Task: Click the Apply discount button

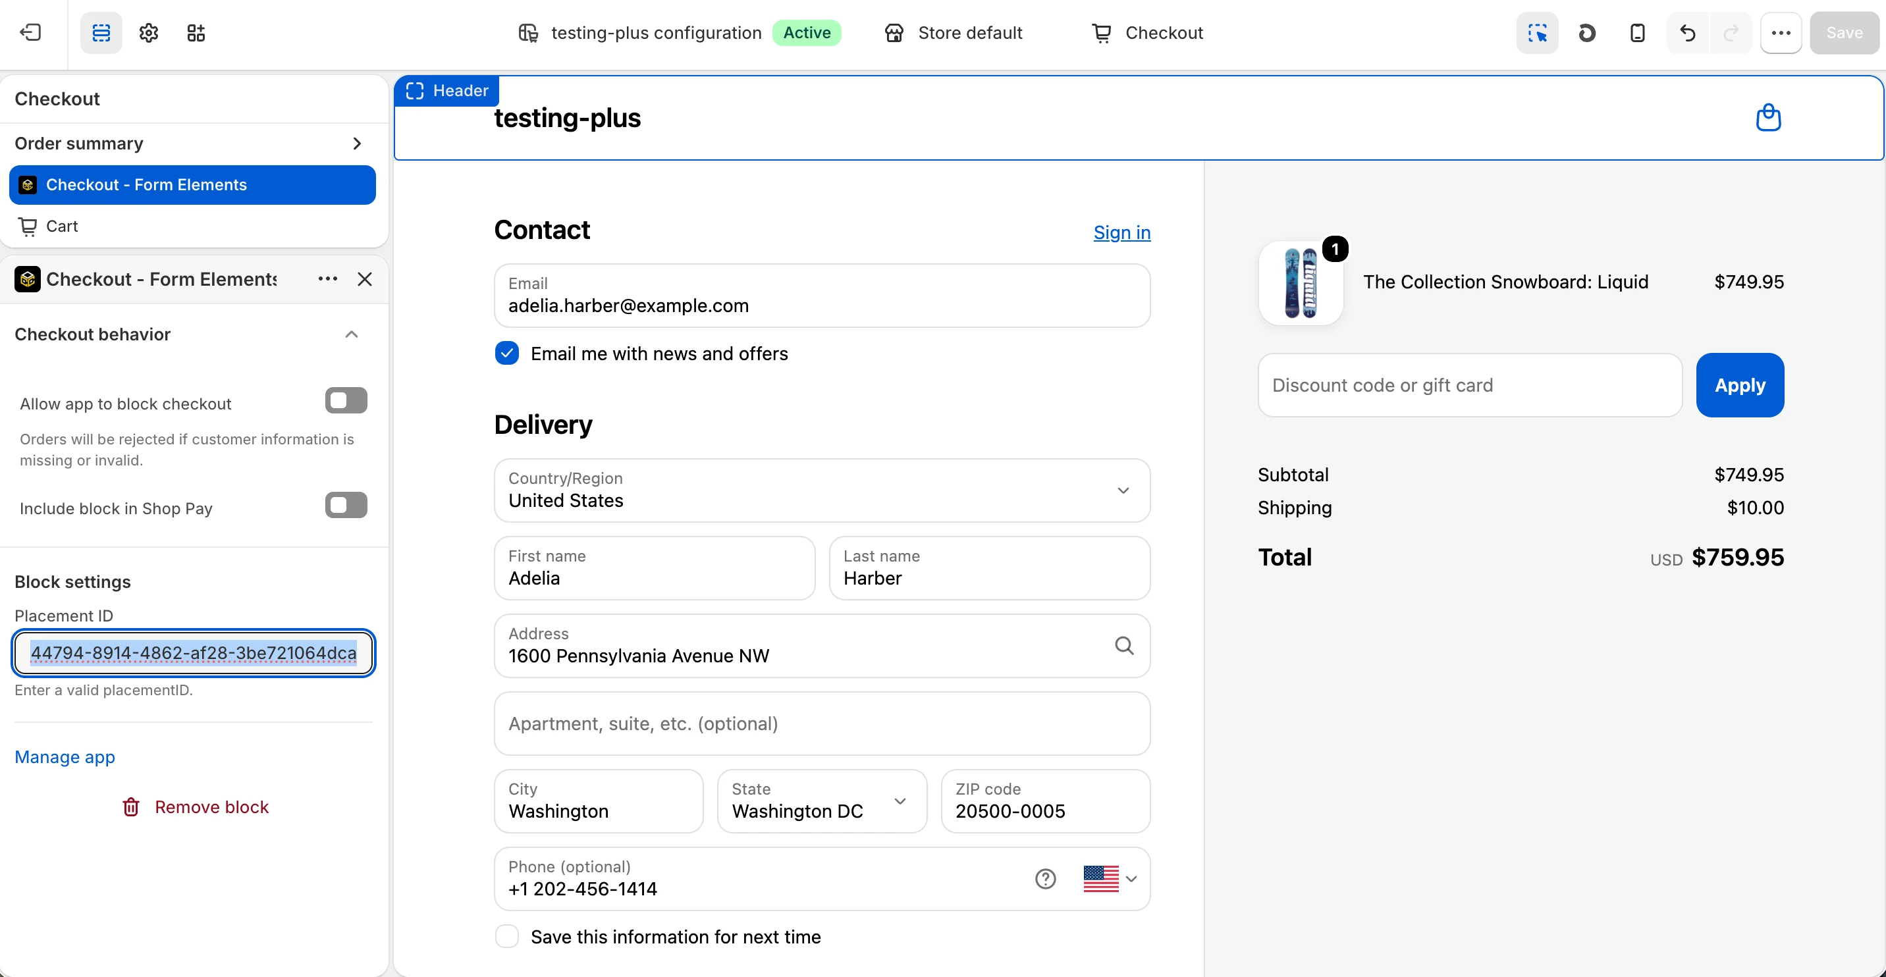Action: pyautogui.click(x=1740, y=385)
